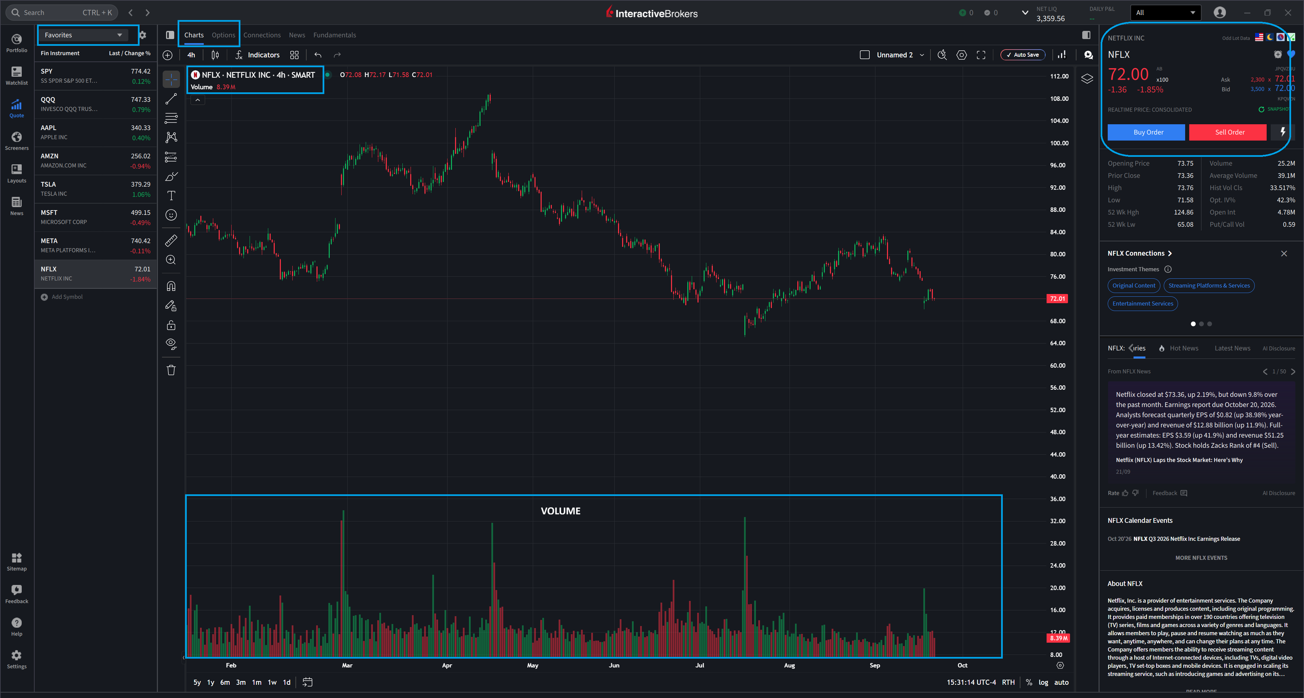Click the chart zoom-in tool
1304x698 pixels.
[x=171, y=260]
